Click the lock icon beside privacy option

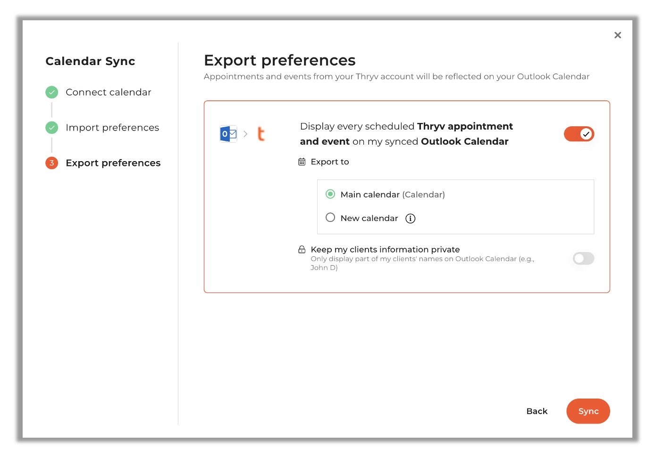point(302,250)
